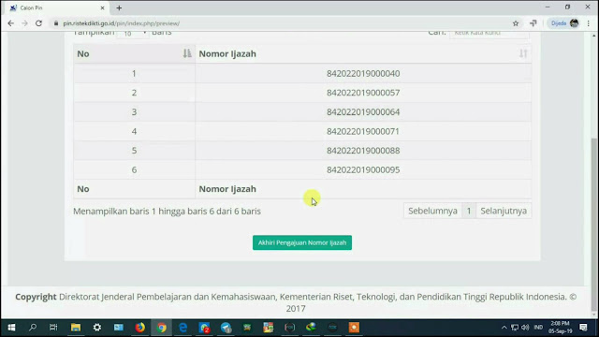The image size is (599, 337).
Task: Open the clock and calendar
Action: (560, 328)
